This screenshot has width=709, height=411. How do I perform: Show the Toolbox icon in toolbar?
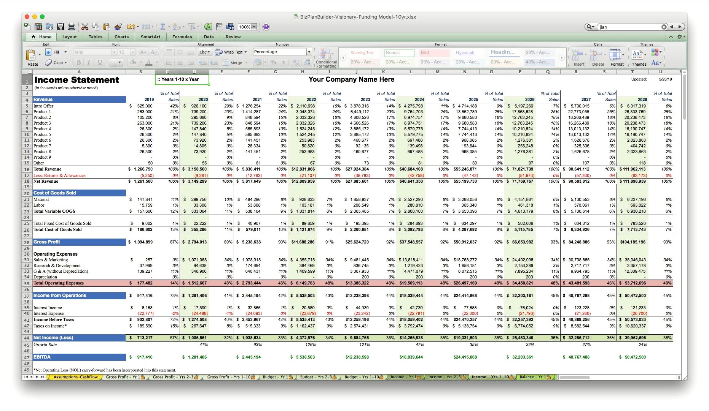point(219,27)
